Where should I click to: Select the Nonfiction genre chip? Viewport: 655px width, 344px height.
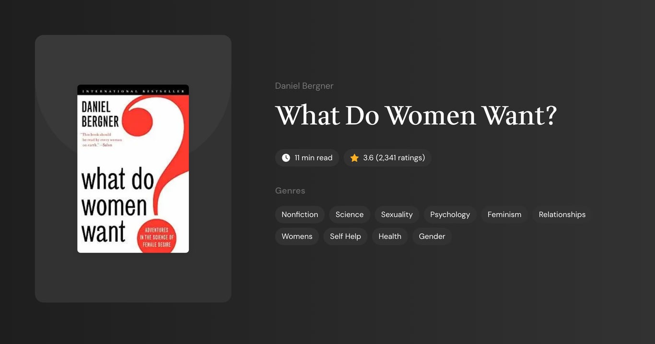(x=300, y=214)
